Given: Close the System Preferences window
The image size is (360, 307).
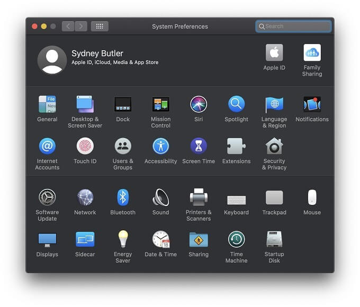Looking at the screenshot, I should point(34,26).
